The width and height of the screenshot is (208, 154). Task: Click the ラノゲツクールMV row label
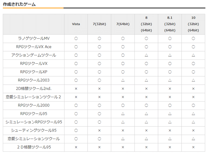(34, 38)
